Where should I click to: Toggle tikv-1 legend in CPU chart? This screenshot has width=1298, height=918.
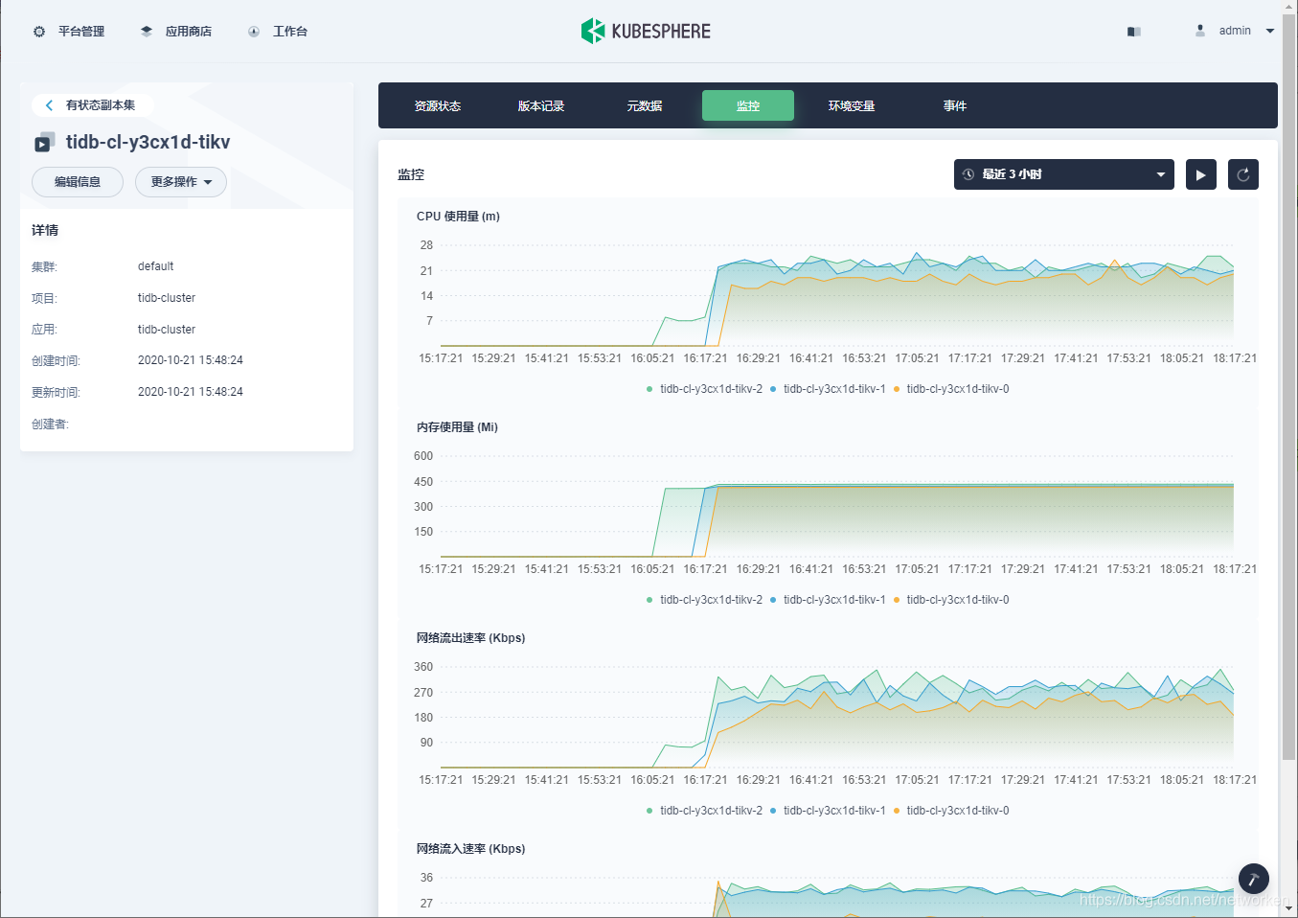(829, 389)
